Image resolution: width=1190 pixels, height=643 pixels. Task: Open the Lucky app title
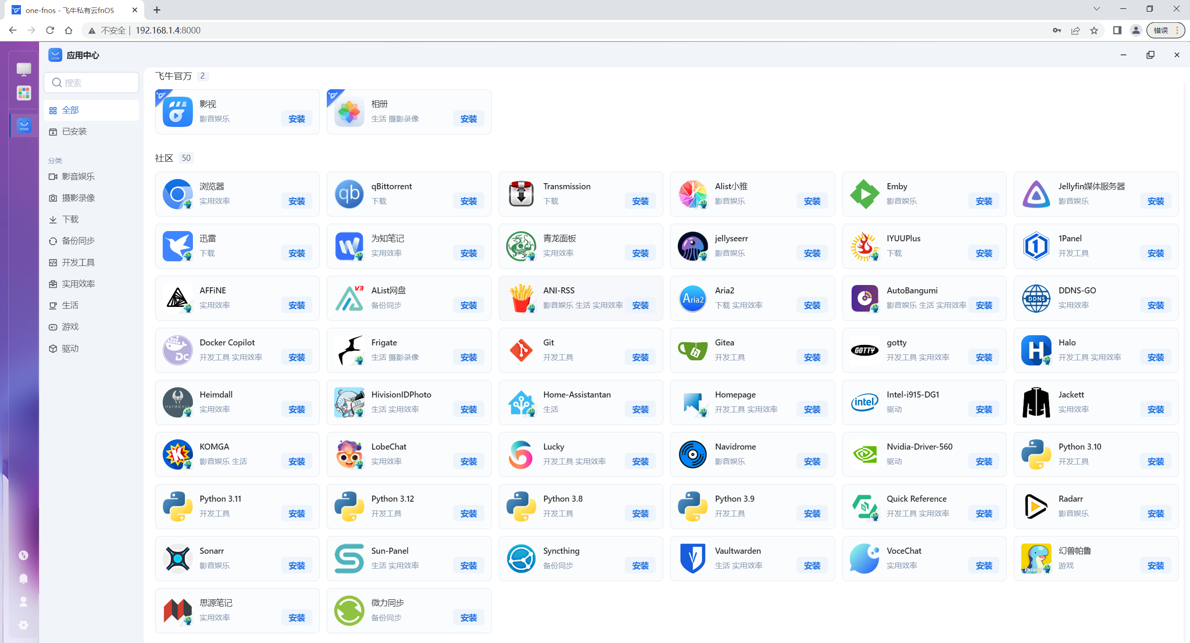(553, 447)
